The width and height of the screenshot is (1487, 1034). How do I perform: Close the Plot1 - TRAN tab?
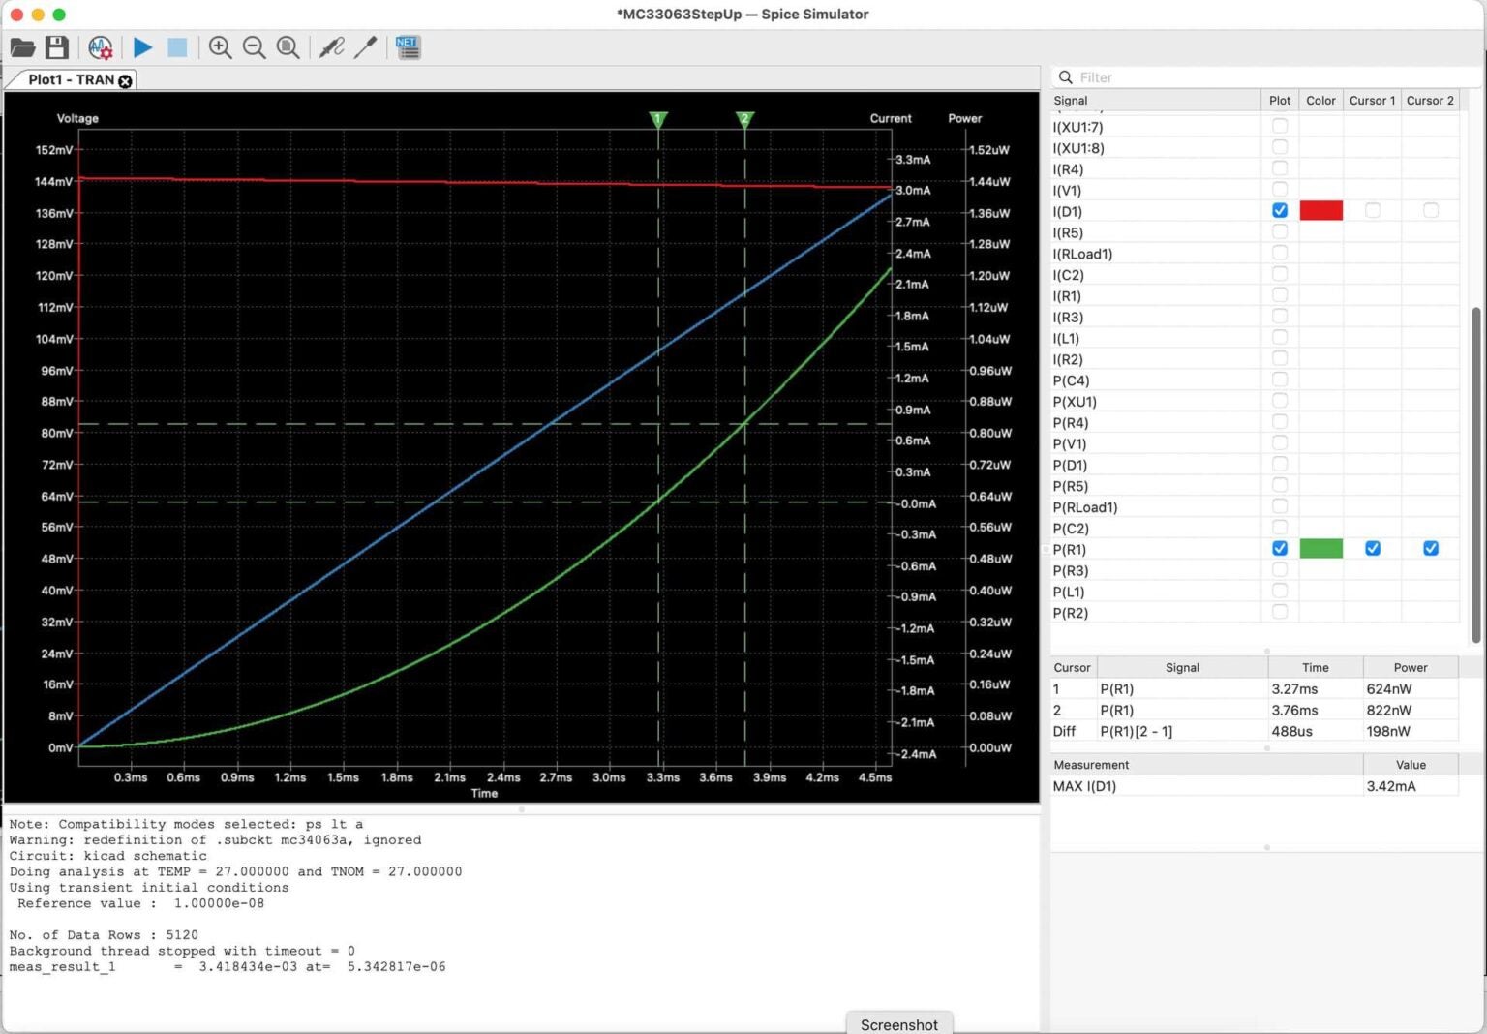click(125, 81)
